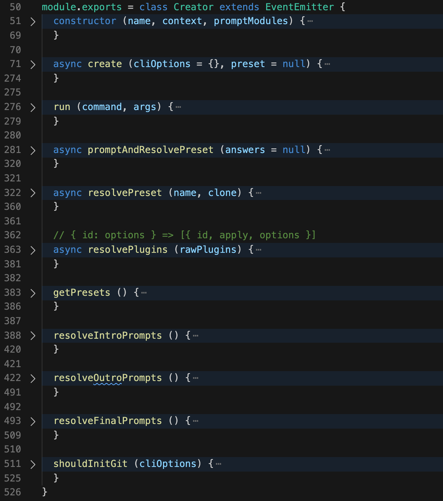This screenshot has height=501, width=443.
Task: Expand the folded constructor method chevron
Action: 33,22
